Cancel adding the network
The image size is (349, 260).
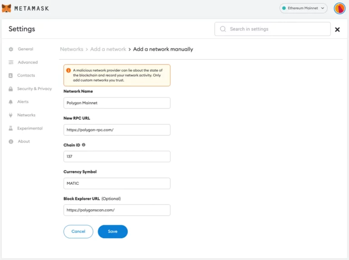pos(78,231)
